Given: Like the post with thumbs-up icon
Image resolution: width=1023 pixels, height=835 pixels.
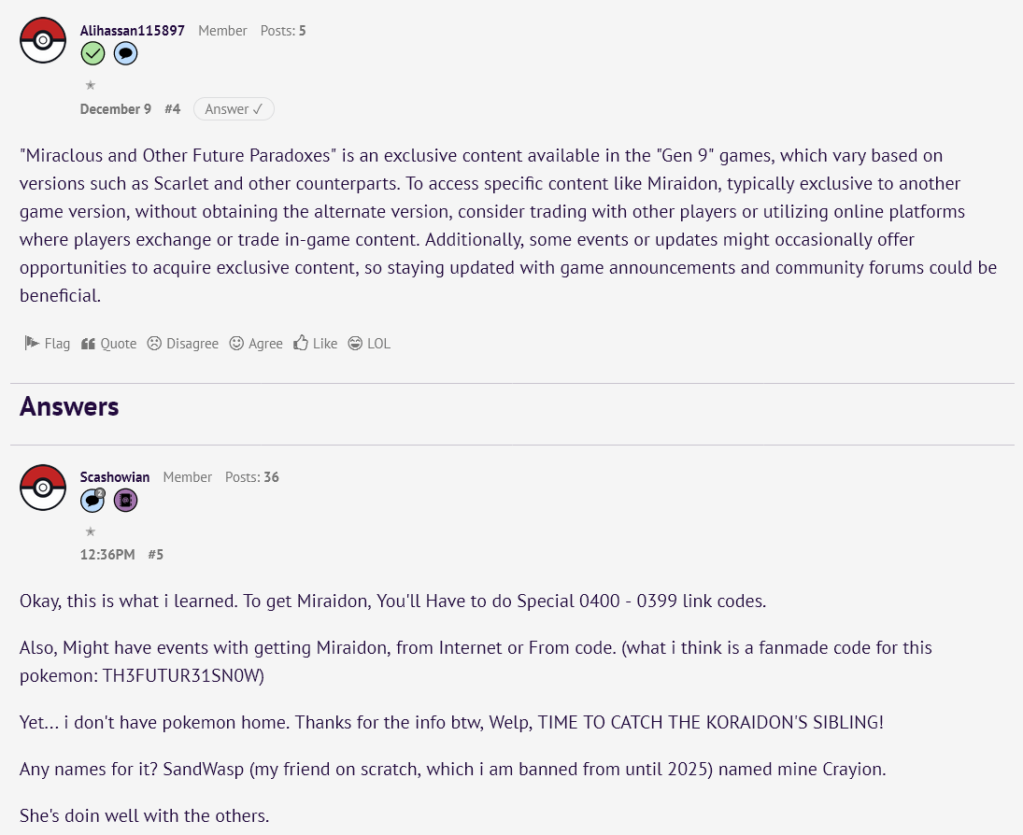Looking at the screenshot, I should [x=315, y=343].
